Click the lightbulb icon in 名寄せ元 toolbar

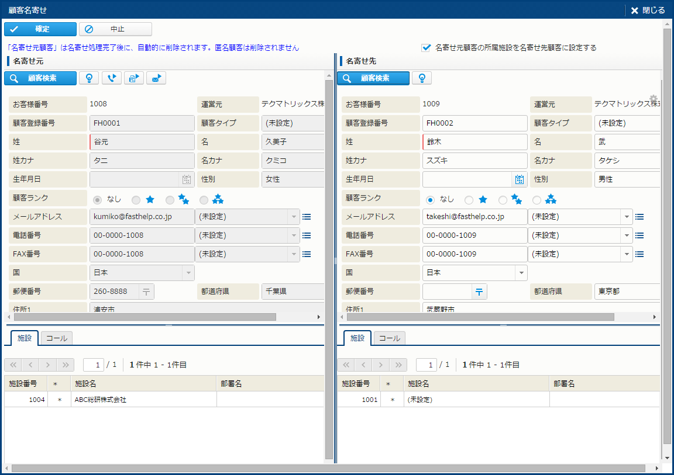tap(89, 78)
